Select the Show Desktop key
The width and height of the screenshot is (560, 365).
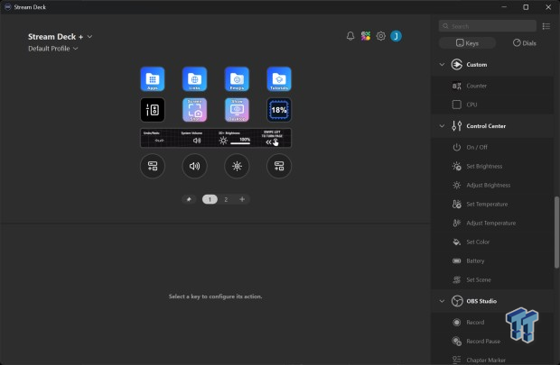(237, 110)
